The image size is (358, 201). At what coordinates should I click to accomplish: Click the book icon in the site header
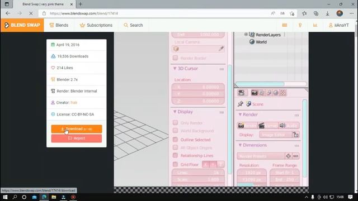(x=285, y=25)
